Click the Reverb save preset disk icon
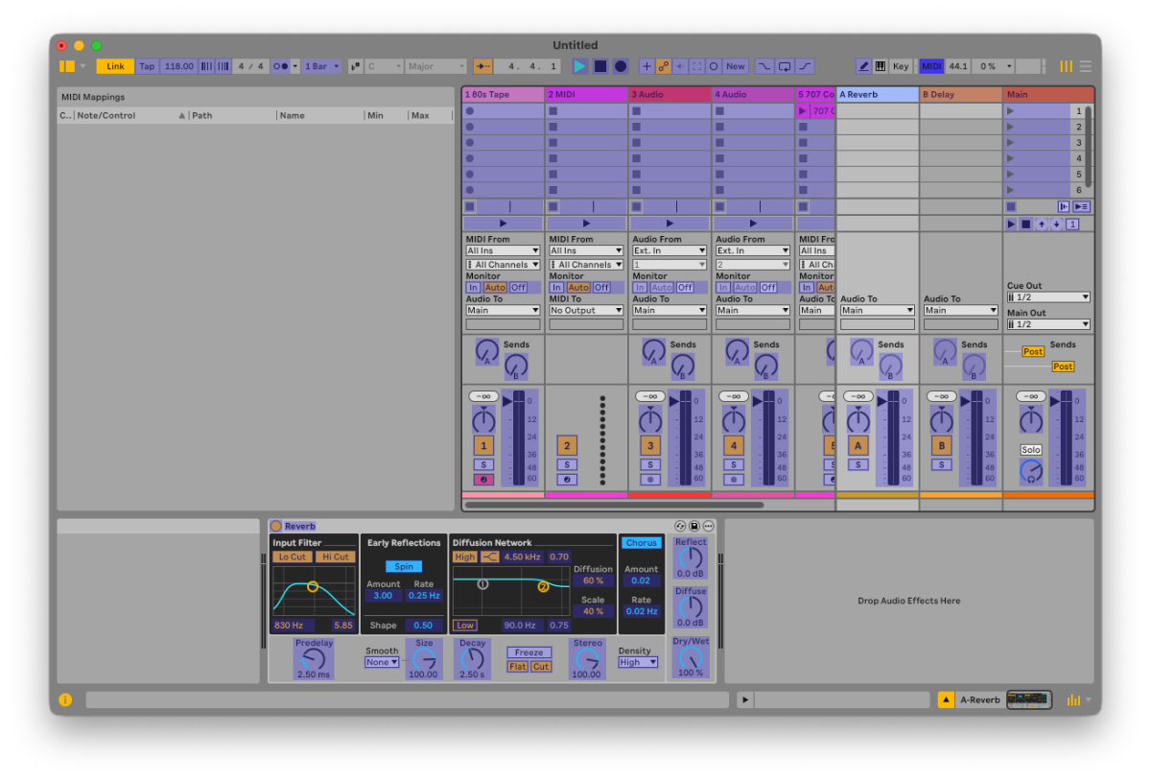1151x781 pixels. (694, 526)
